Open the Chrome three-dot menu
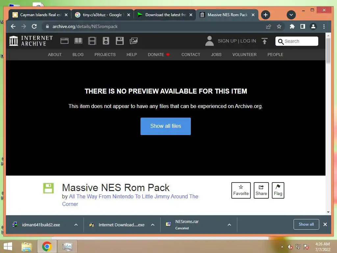Image resolution: width=337 pixels, height=253 pixels. pyautogui.click(x=324, y=26)
